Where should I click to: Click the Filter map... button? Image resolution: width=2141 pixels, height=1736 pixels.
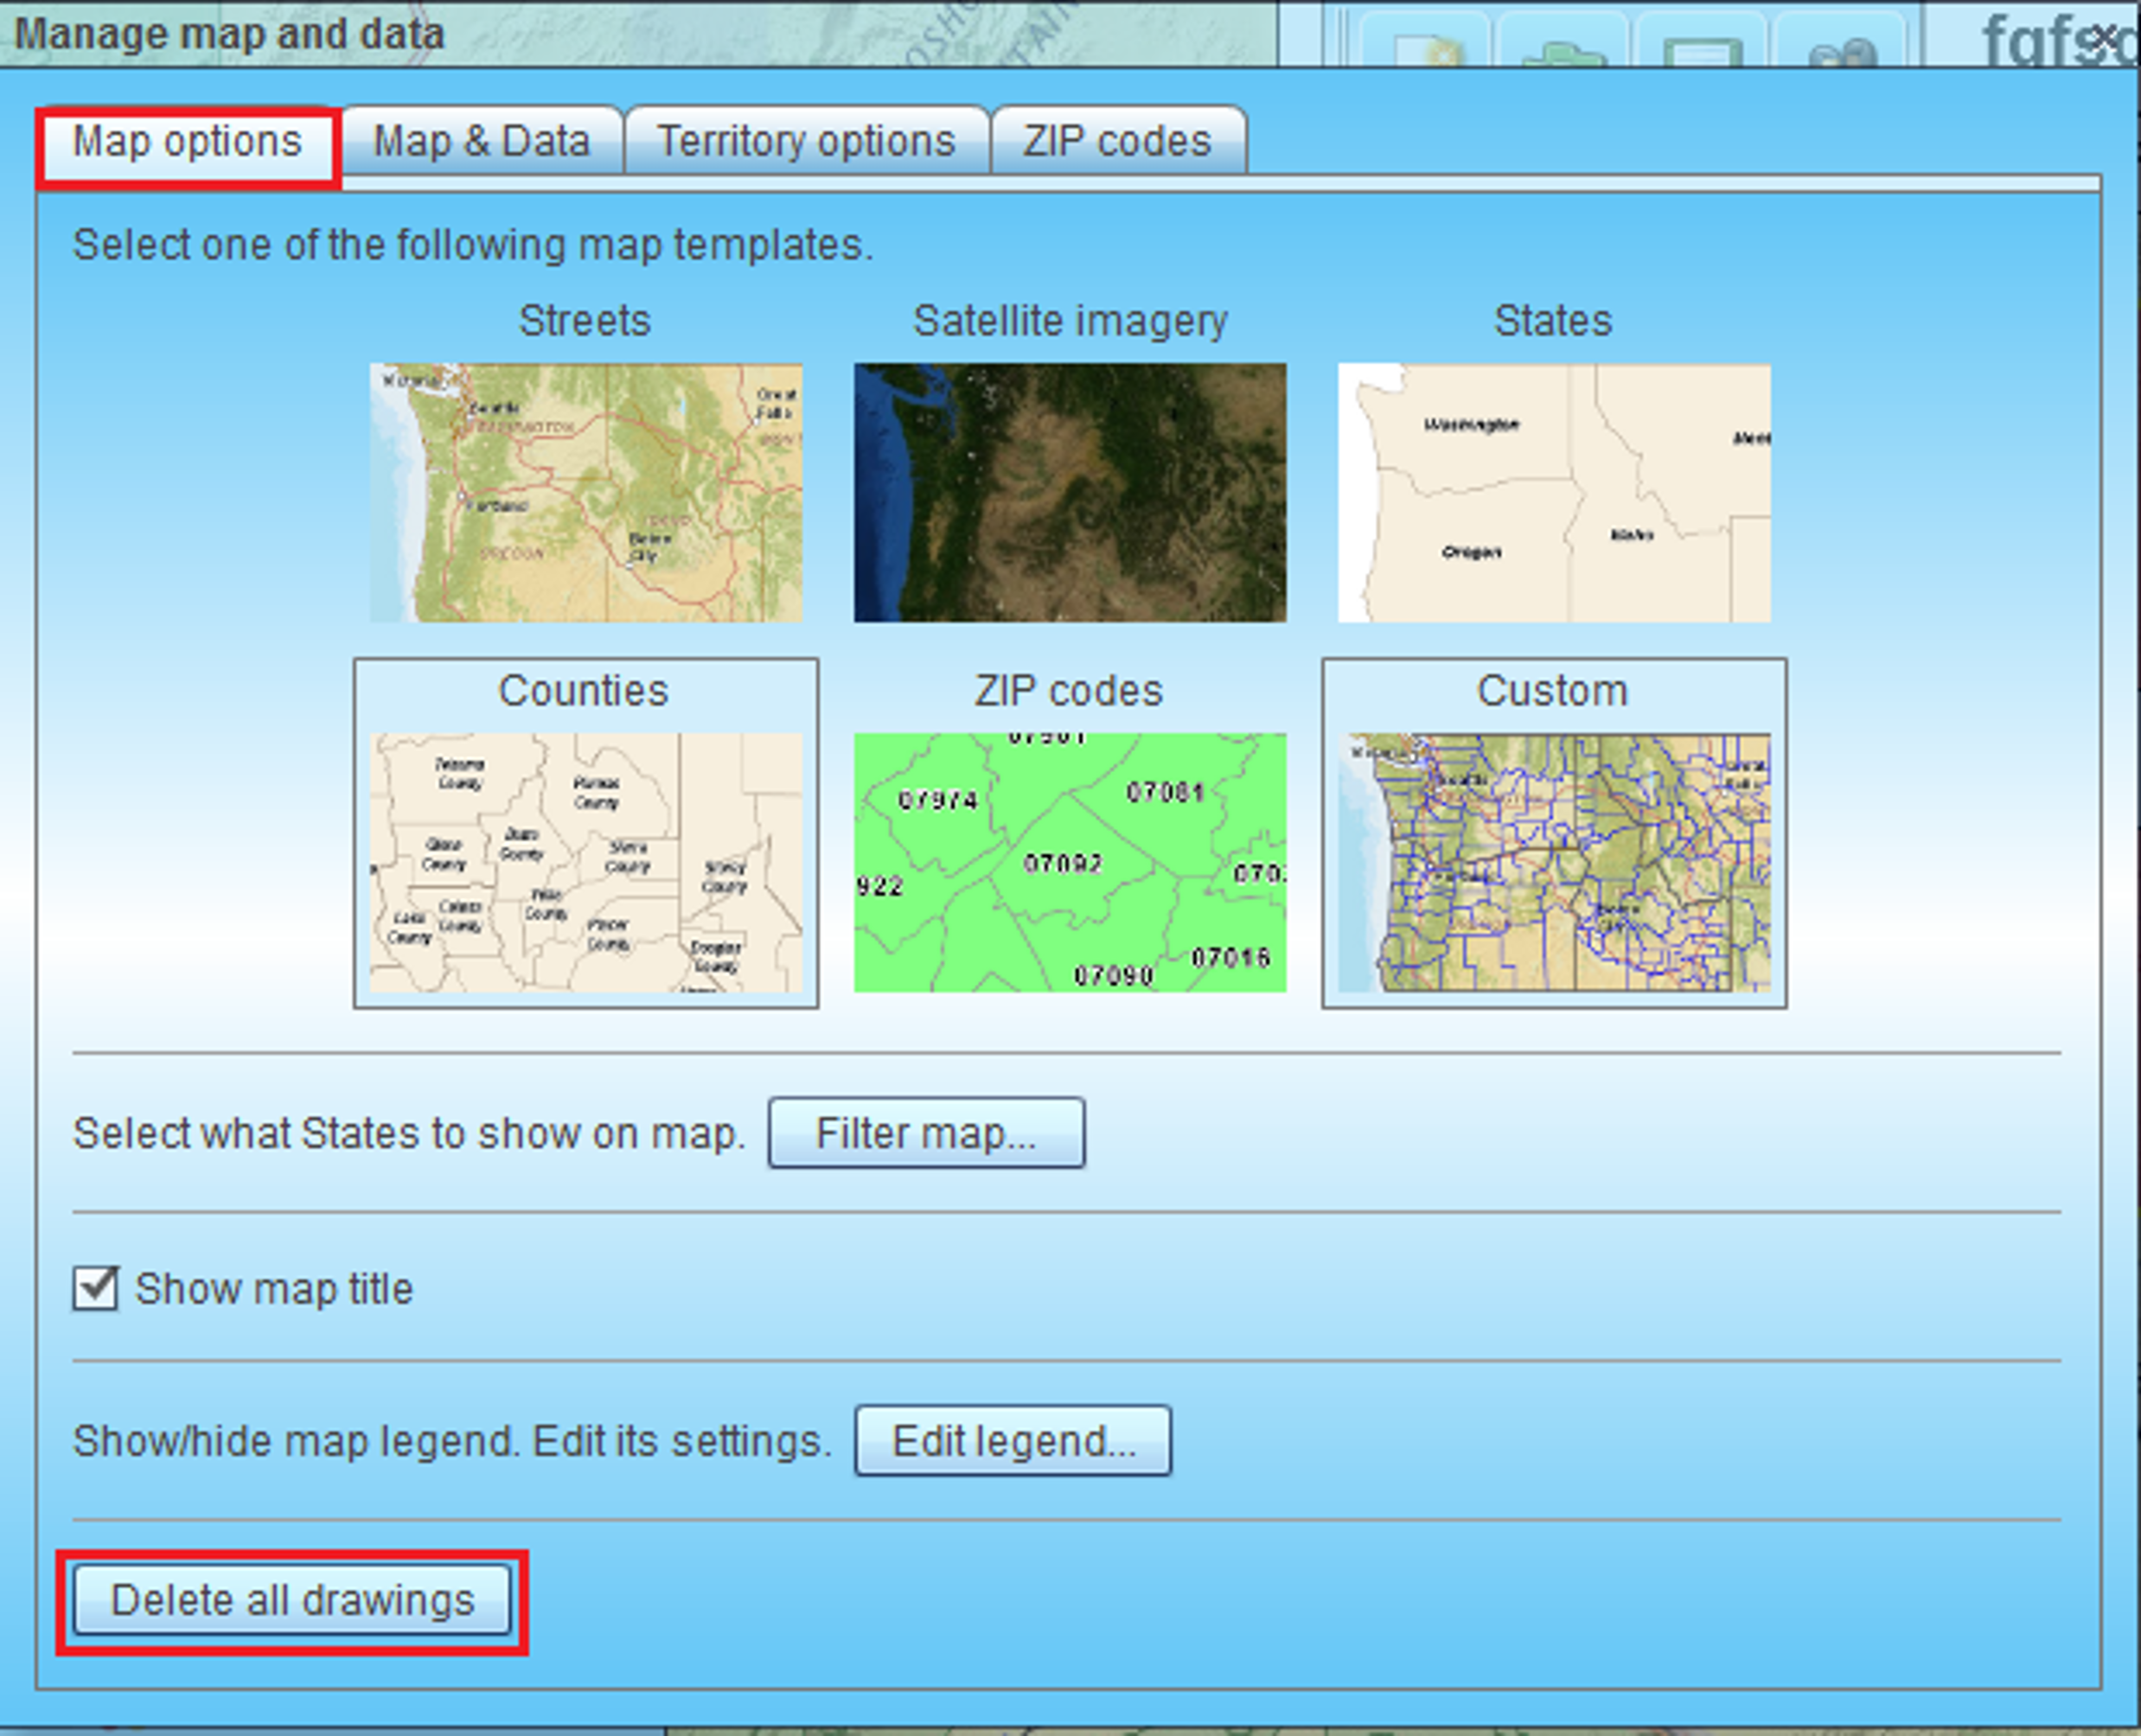(926, 1133)
